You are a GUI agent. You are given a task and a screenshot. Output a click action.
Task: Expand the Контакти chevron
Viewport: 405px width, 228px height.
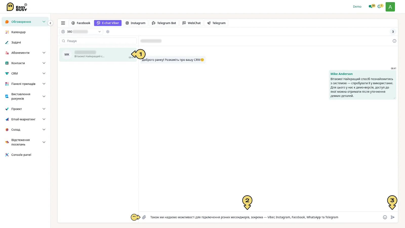(x=44, y=63)
